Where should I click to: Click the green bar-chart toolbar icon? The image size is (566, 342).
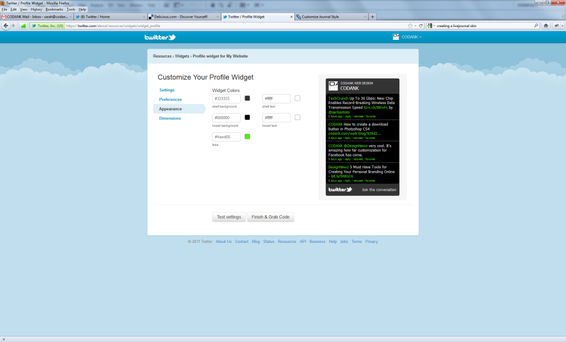23,25
